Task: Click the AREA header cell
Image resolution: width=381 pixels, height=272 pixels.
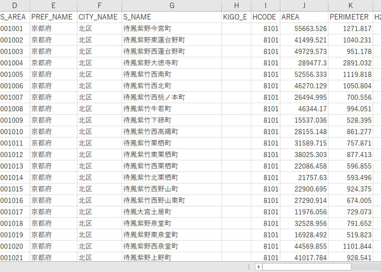Action: click(x=304, y=17)
